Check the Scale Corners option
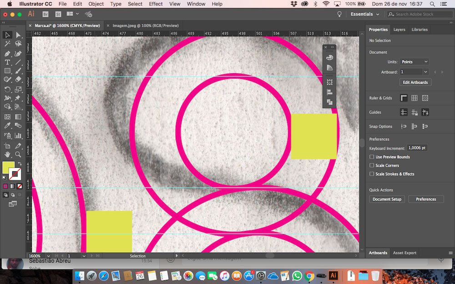 coord(372,165)
